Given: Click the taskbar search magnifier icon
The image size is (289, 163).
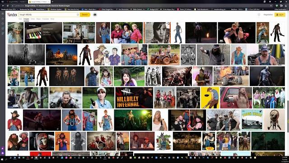Looking at the screenshot, I should pos(6,159).
